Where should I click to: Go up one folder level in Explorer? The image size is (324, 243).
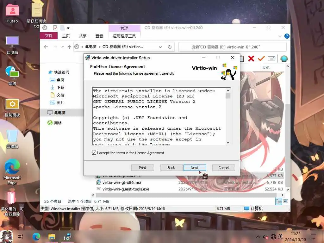tap(69, 47)
